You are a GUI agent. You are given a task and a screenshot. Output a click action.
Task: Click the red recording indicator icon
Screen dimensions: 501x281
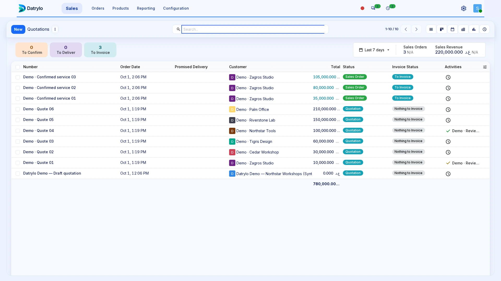click(x=362, y=8)
